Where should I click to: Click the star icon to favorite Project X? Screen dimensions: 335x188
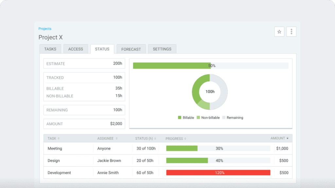coord(279,31)
